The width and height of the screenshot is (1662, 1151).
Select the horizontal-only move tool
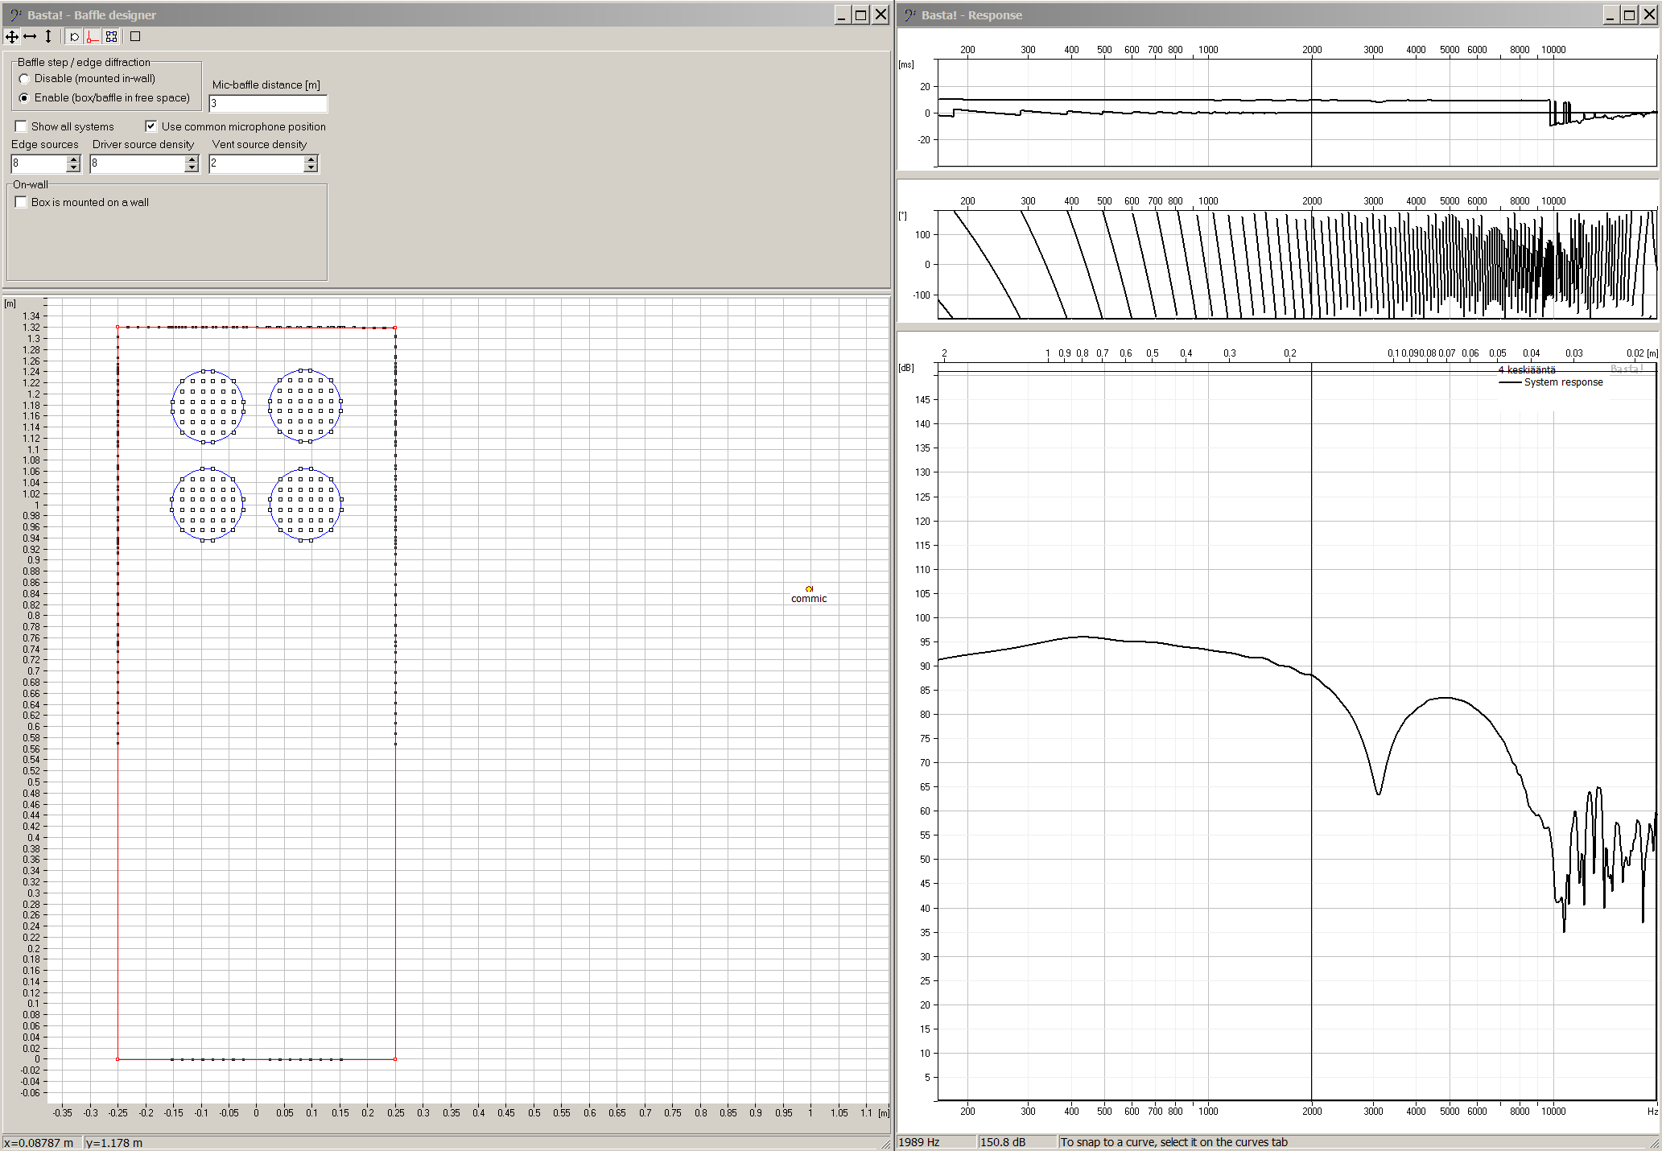(x=30, y=36)
